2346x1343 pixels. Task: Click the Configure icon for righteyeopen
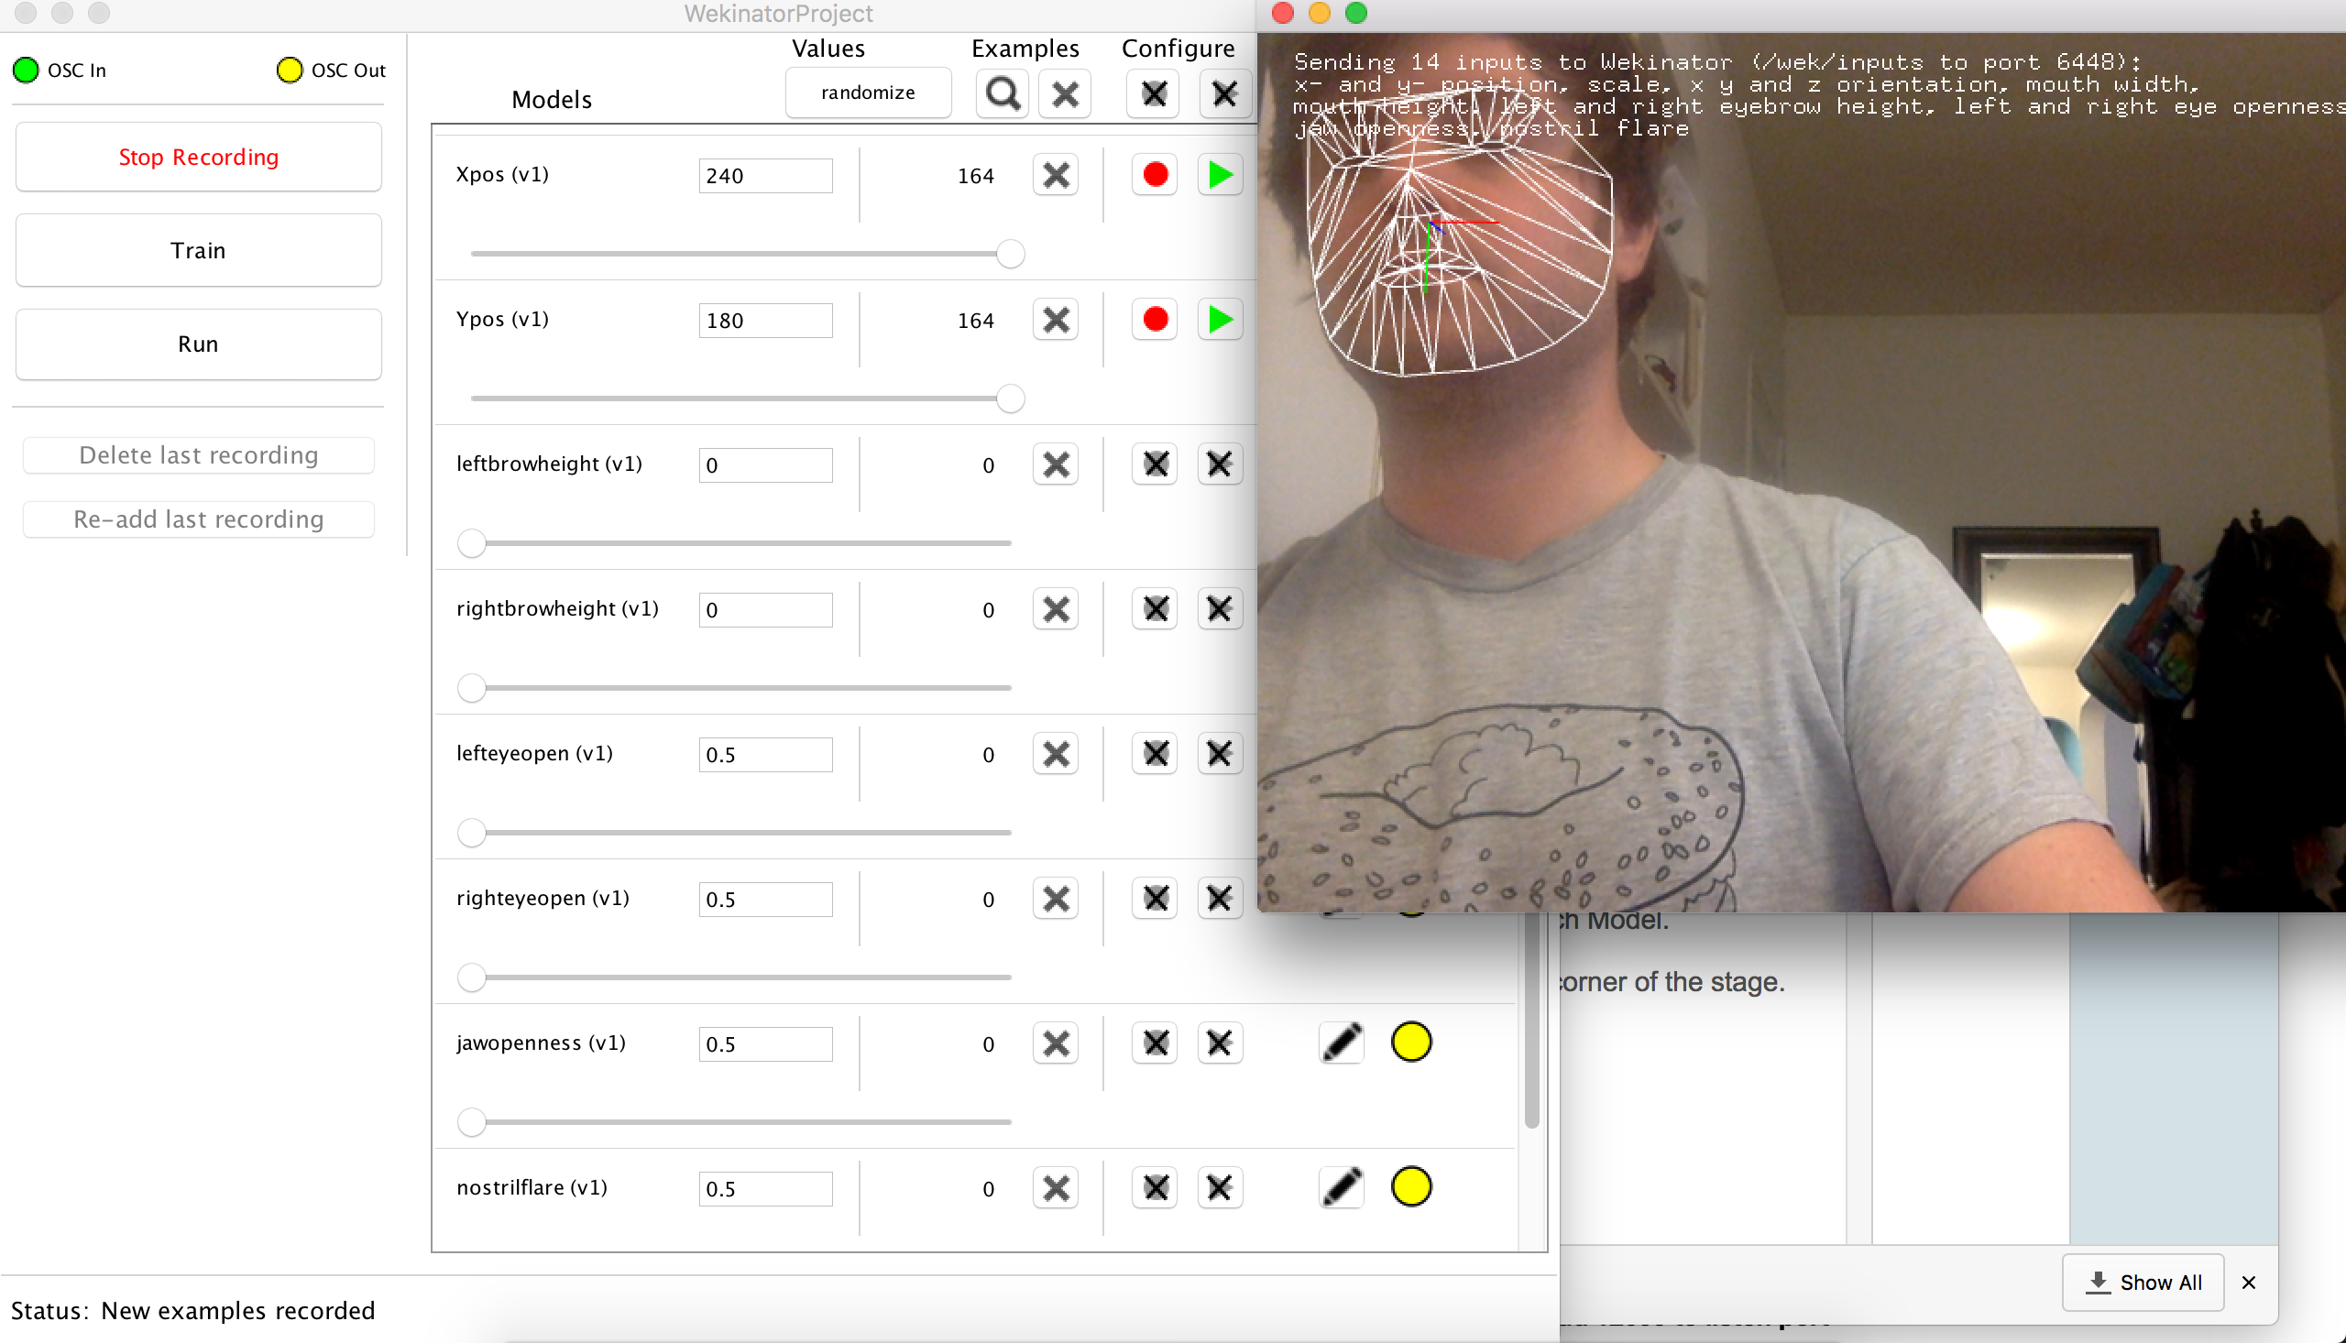coord(1154,898)
